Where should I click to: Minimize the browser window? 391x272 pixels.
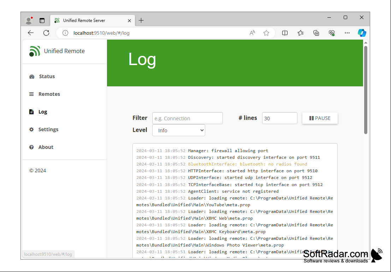329,17
